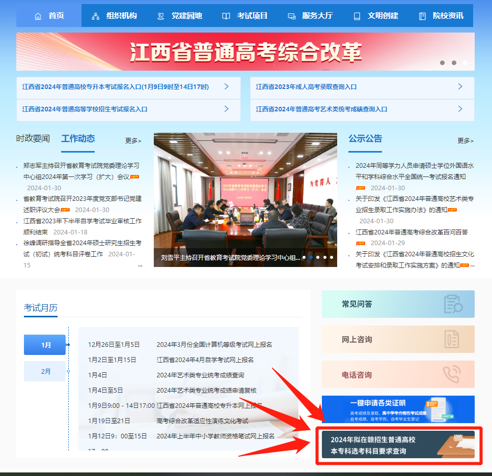Click the home icon beside 首页

coord(38,16)
